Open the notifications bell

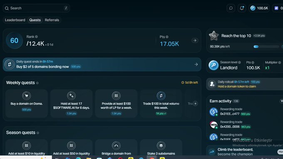click(x=242, y=8)
